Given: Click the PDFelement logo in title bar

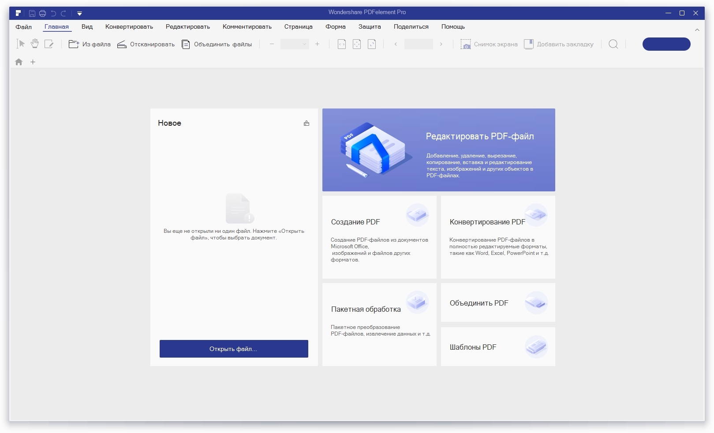Looking at the screenshot, I should click(x=18, y=13).
